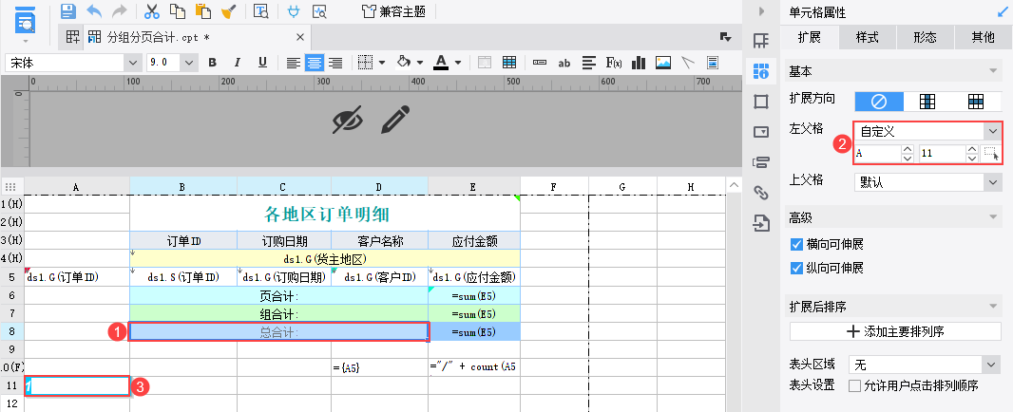The image size is (1013, 412).
Task: Insert a widget text field icon
Action: 540,63
